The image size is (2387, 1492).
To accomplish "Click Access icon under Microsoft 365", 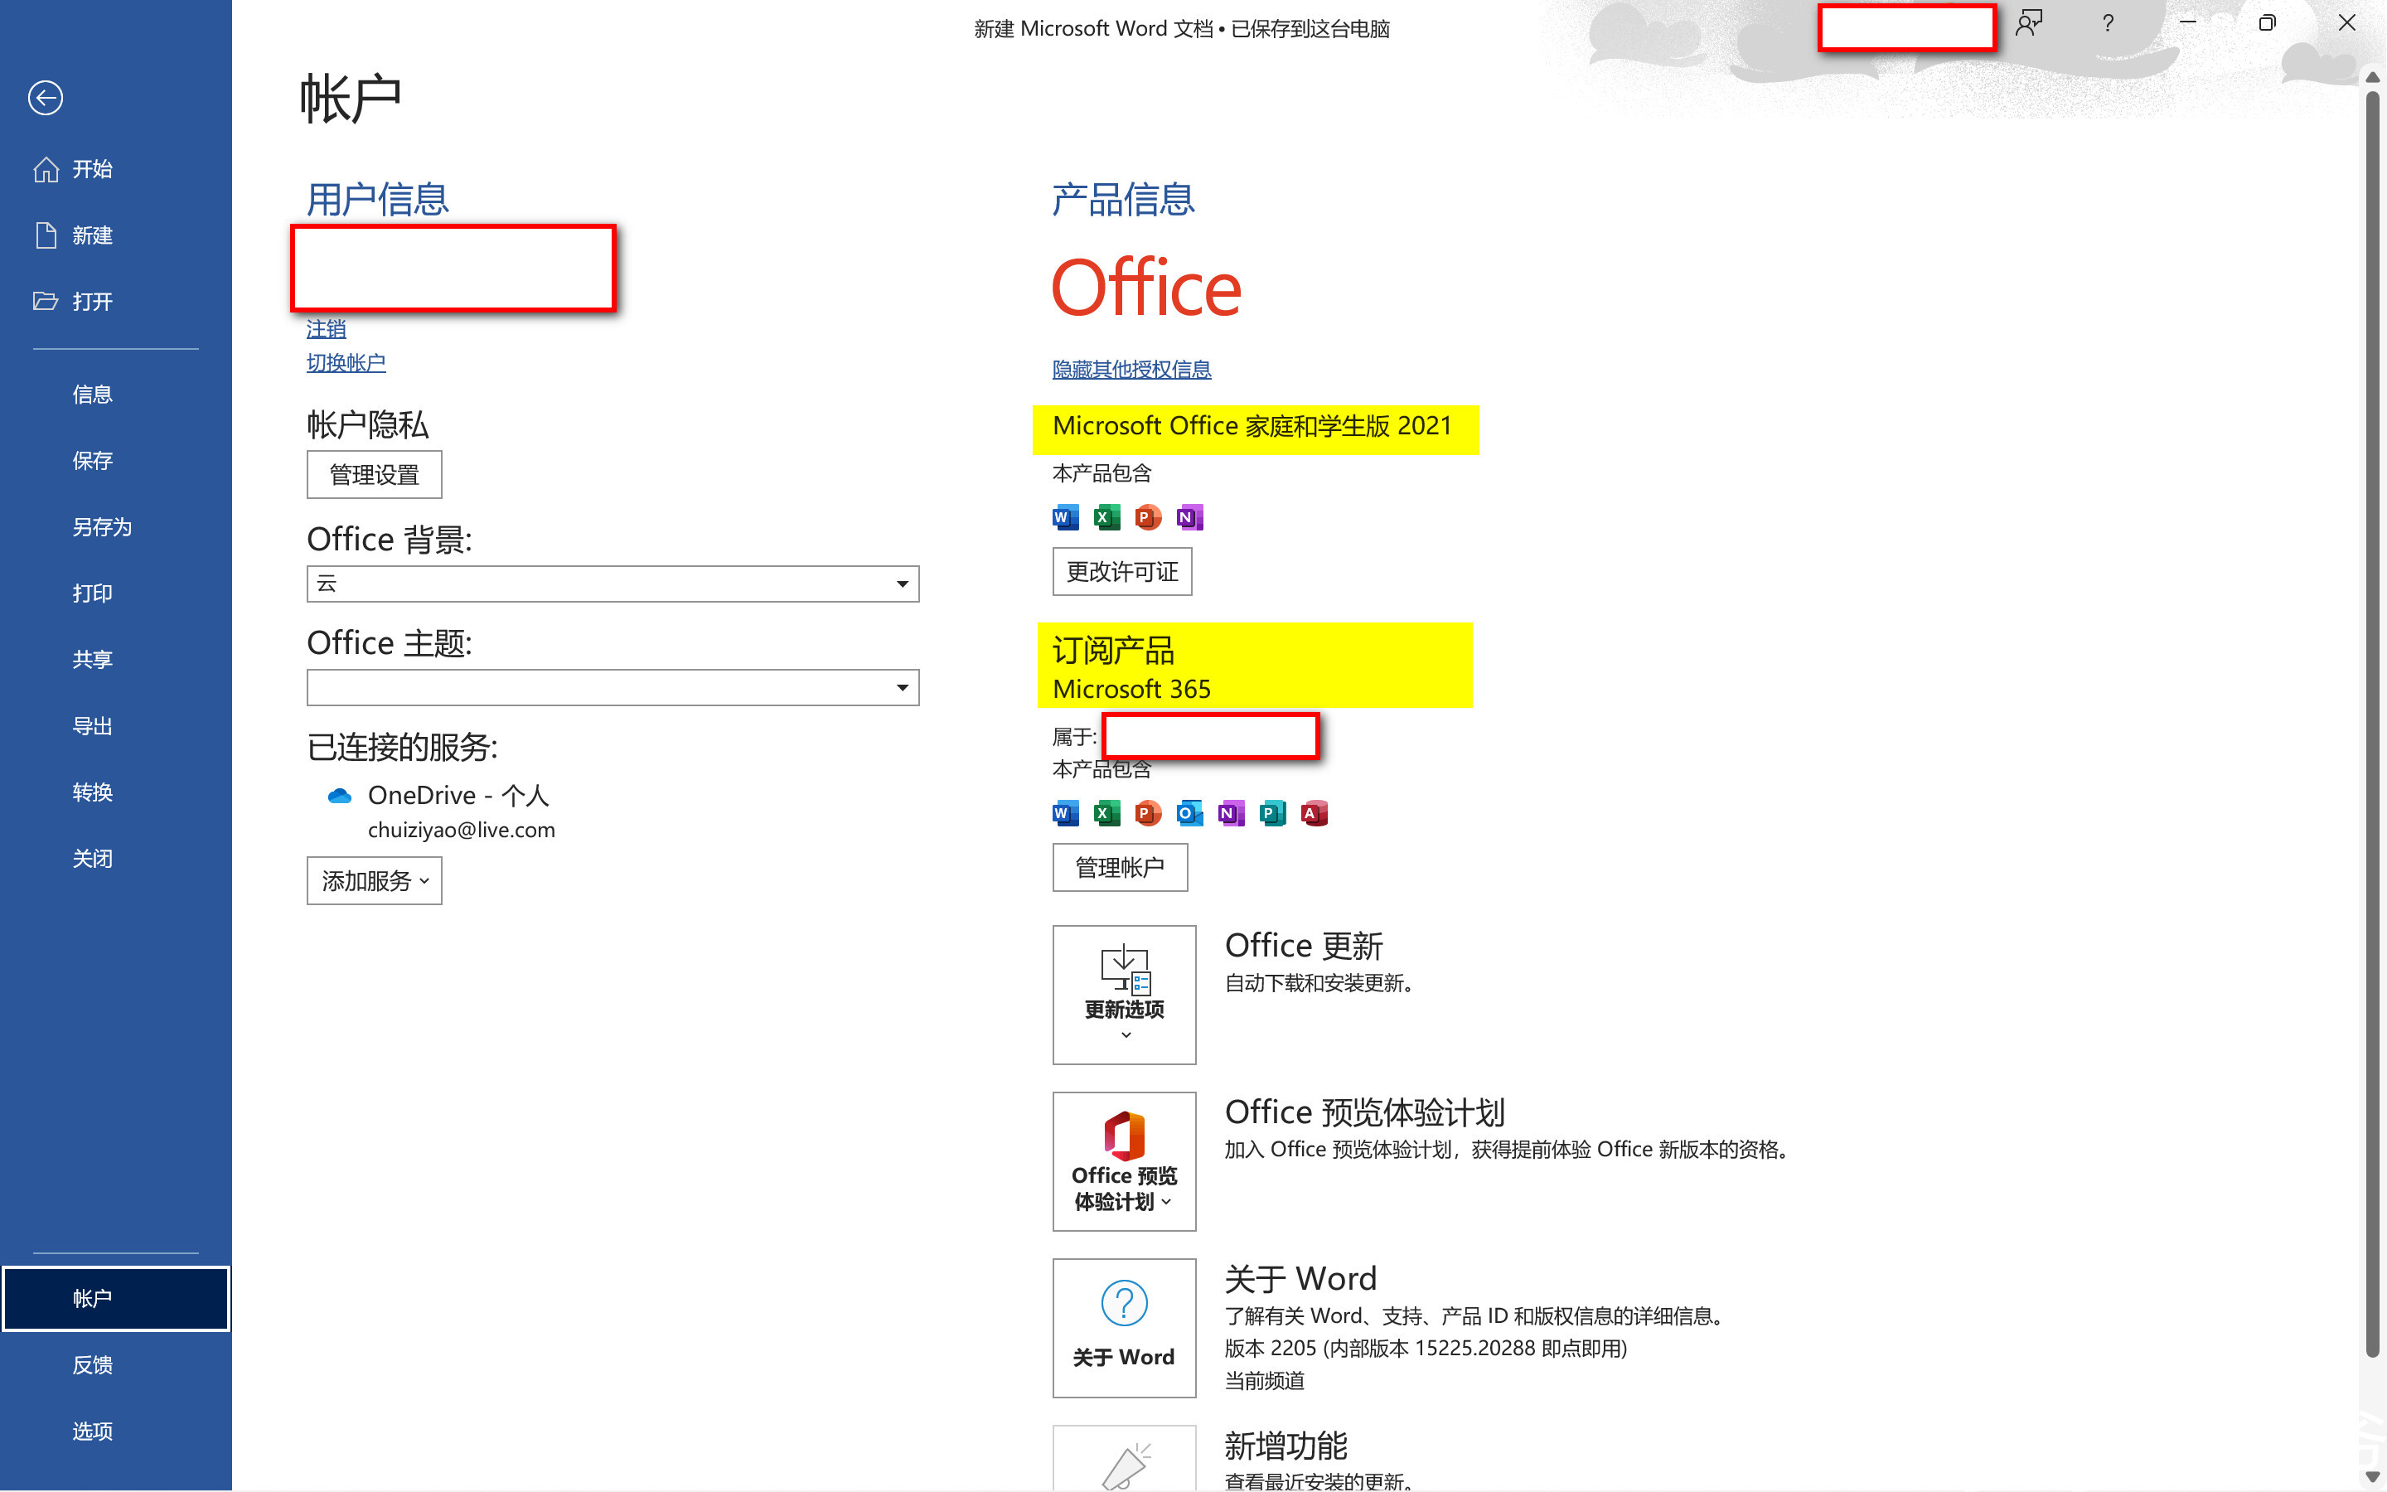I will click(x=1314, y=813).
